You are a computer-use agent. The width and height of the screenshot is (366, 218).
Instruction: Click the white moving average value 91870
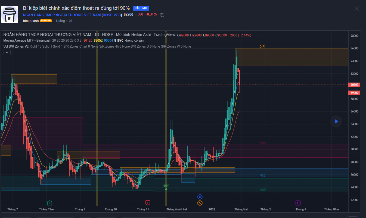click(119, 41)
